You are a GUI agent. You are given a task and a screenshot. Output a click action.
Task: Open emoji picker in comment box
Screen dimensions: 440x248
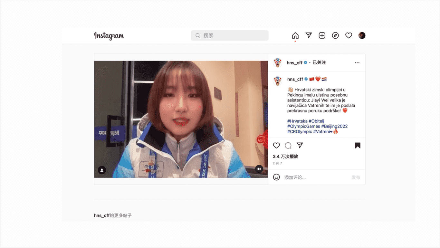(x=276, y=177)
